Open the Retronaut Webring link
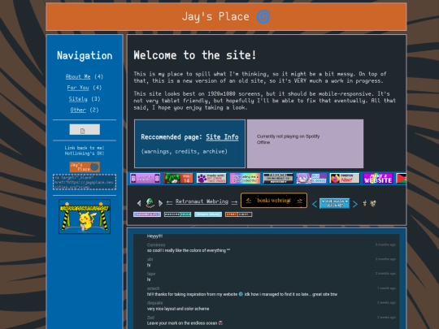This screenshot has height=329, width=439. click(202, 201)
